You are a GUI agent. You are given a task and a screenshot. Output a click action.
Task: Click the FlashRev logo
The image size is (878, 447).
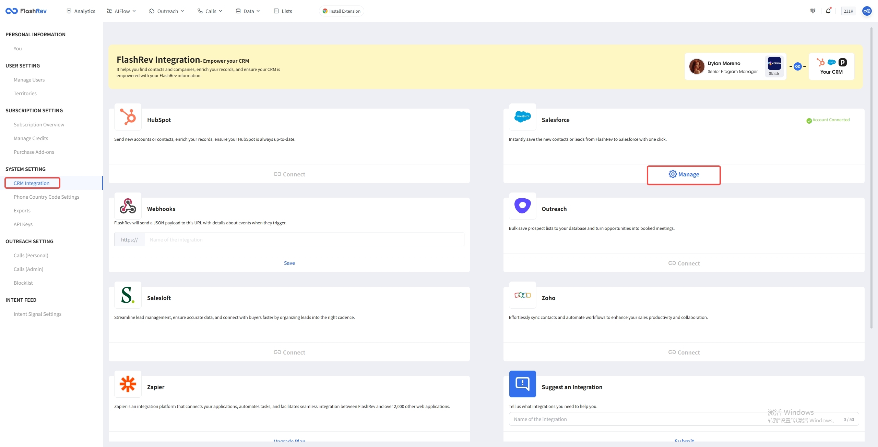point(26,11)
